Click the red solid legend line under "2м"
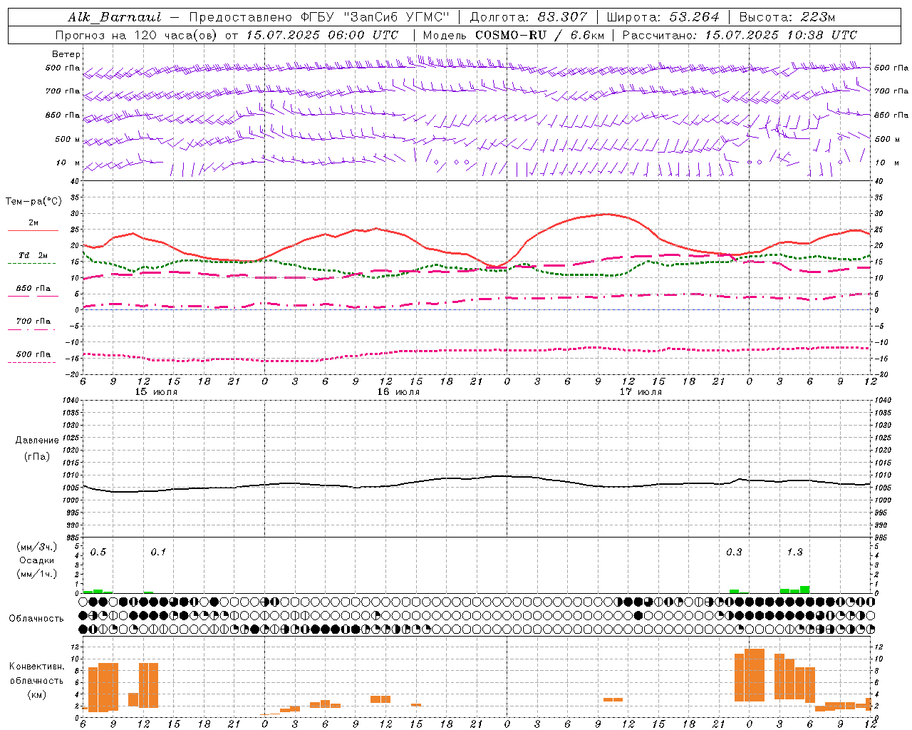Screen dimensions: 912x730 (33, 230)
